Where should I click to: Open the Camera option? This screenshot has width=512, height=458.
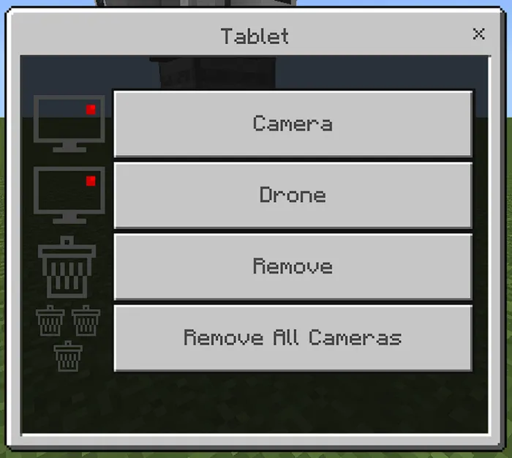pos(293,124)
